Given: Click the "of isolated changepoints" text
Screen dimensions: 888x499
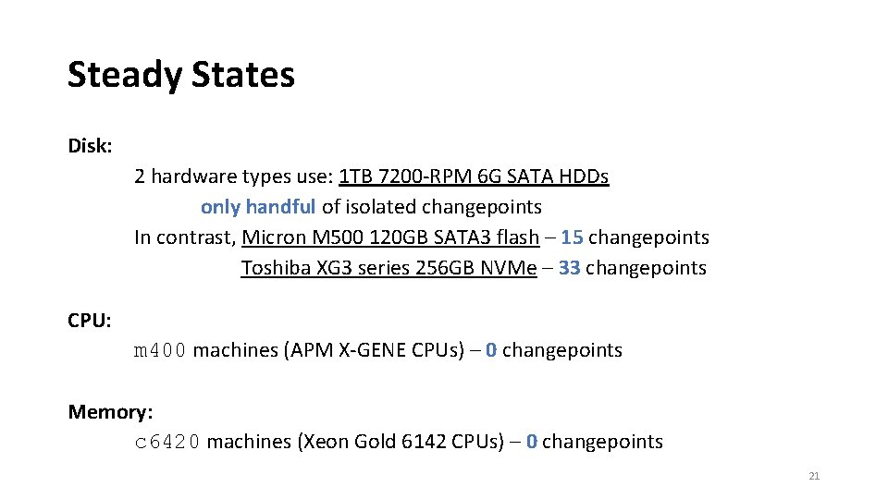Looking at the screenshot, I should tap(431, 207).
